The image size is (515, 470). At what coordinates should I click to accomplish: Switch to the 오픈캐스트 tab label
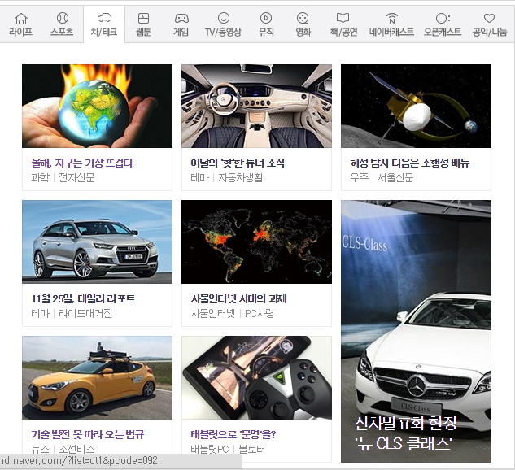[x=443, y=32]
